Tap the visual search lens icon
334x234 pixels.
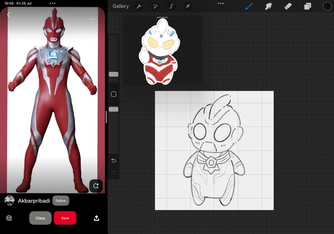[x=96, y=186]
